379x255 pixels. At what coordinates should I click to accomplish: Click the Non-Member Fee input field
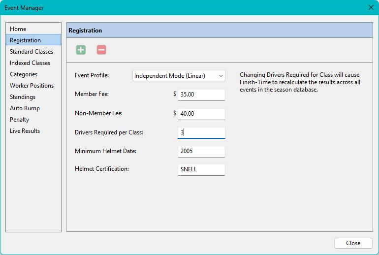201,114
